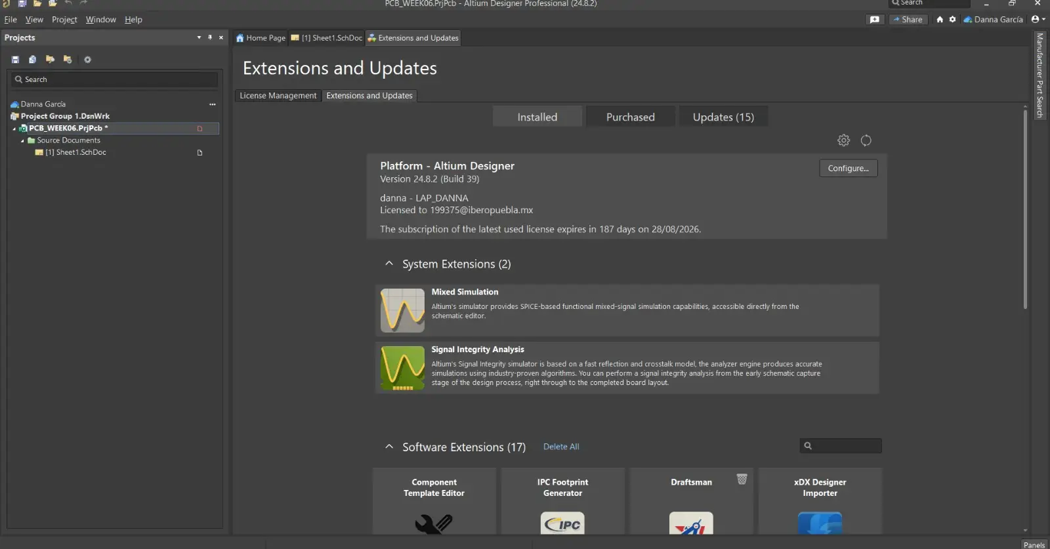Screen dimensions: 1050x549
Task: Click the red modified-document icon on PCB_WEEK06.PrjPcb row
Action: (x=199, y=129)
